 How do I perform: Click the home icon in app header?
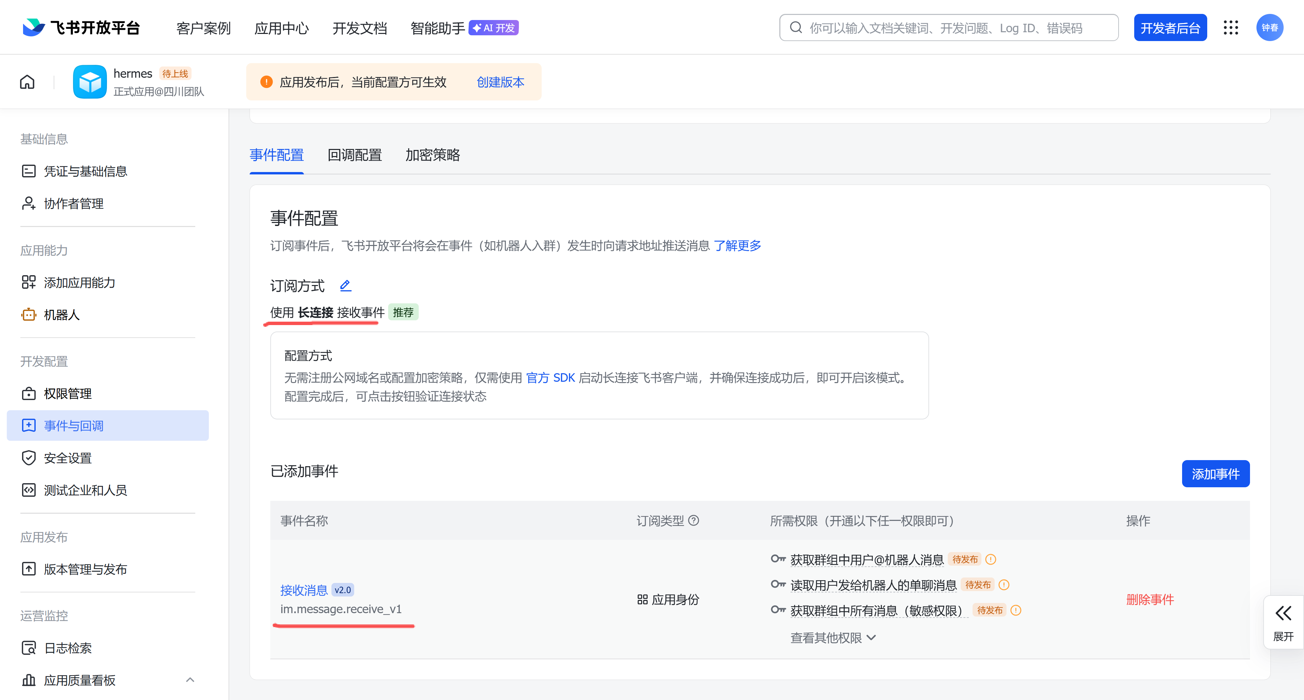[27, 82]
